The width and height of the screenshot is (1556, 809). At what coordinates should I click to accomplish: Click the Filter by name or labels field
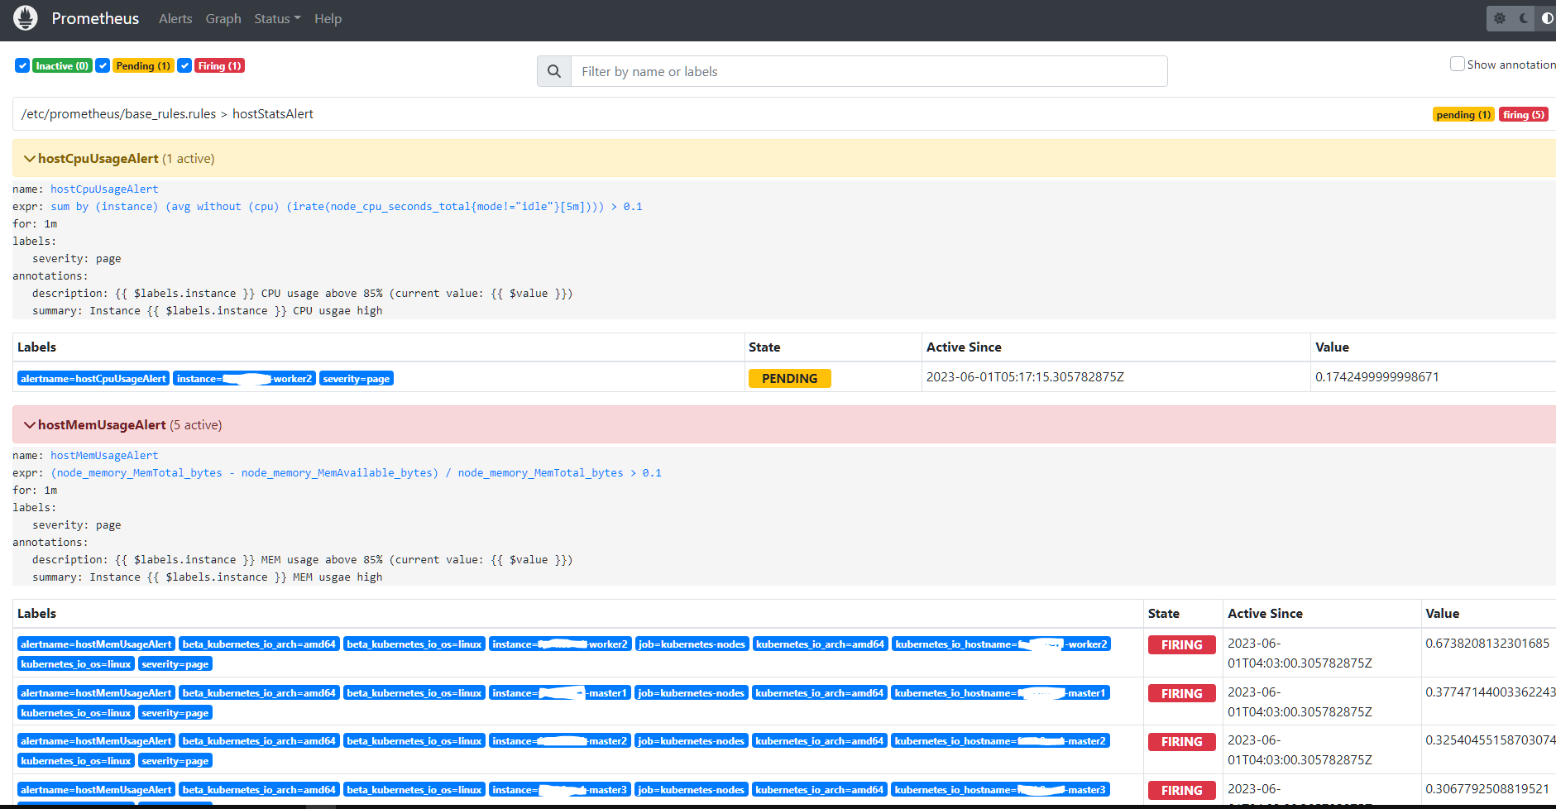click(x=869, y=72)
